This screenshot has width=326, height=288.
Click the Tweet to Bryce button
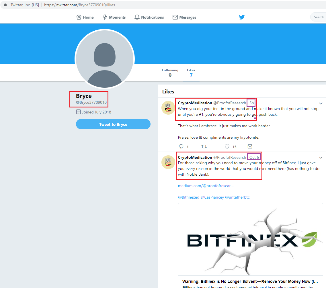point(113,124)
